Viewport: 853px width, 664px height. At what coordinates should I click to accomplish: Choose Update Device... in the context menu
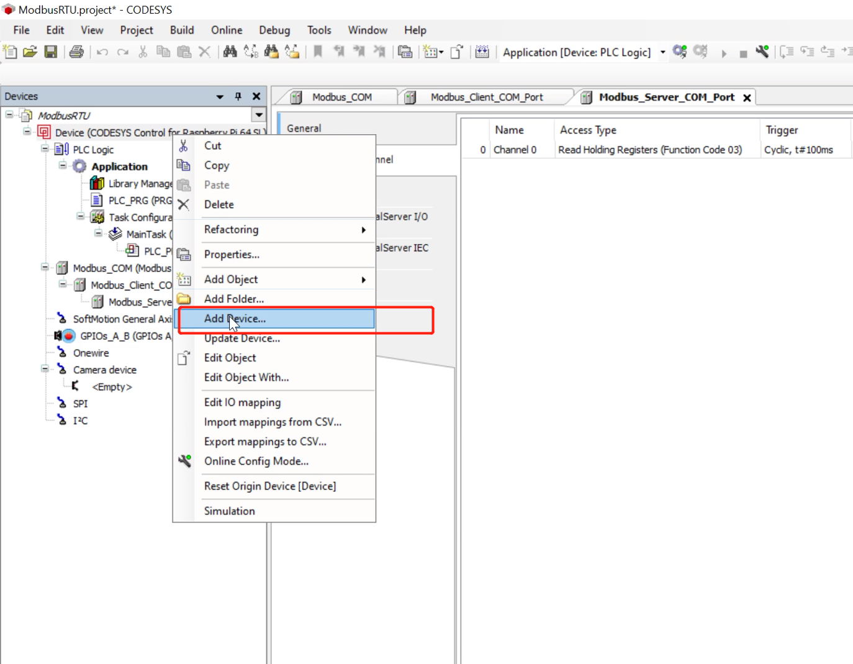[x=274, y=339]
